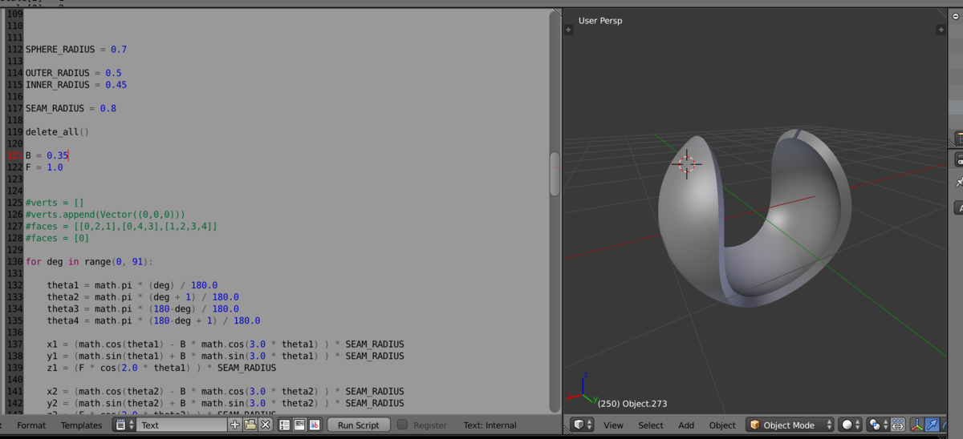Click line "INNER_RADIUS = 0.45"
Screen dimensions: 963x439
point(76,85)
